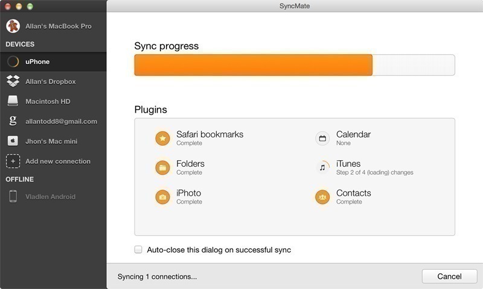Select Vladlen Android offline device

pyautogui.click(x=50, y=196)
